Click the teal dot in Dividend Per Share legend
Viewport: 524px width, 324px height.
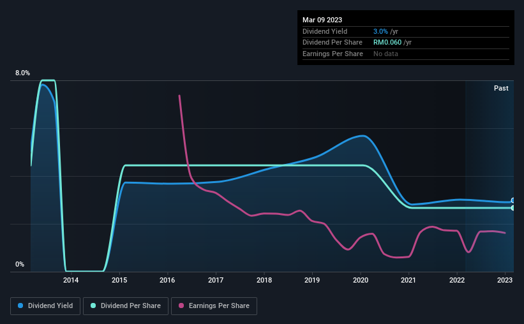coord(93,306)
